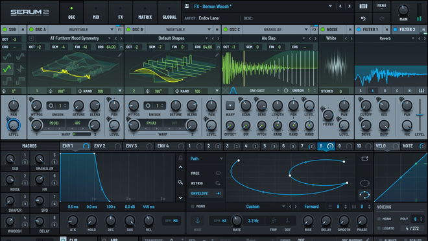
Task: Click filter routing button C
Action: point(397,90)
